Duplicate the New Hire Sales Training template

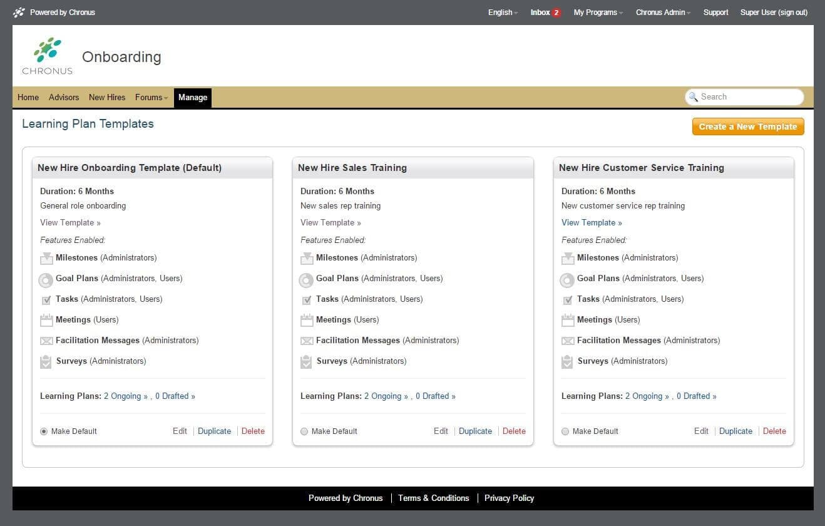[x=475, y=431]
